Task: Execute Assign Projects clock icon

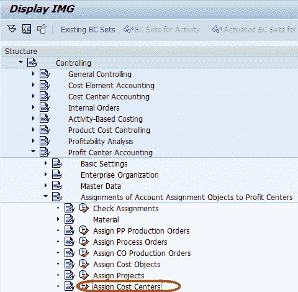Action: [84, 275]
